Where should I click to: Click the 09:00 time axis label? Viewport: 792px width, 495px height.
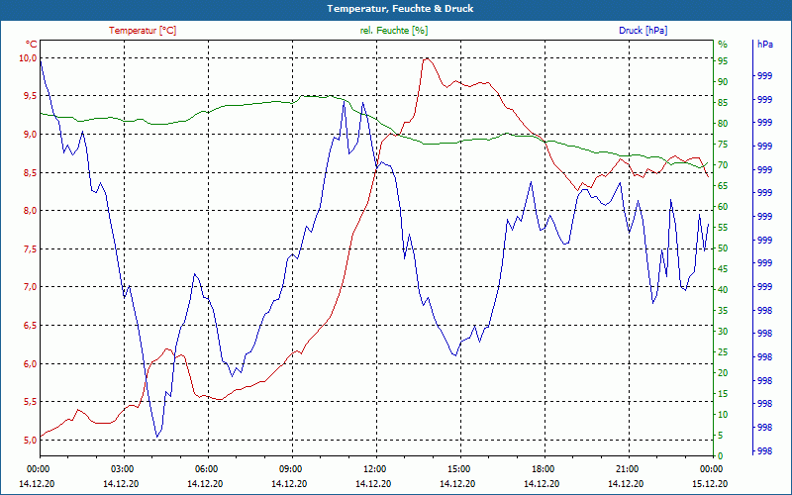pyautogui.click(x=290, y=468)
